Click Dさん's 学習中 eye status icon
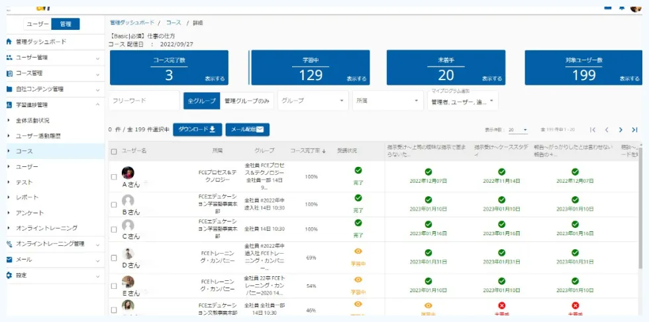Image resolution: width=649 pixels, height=322 pixels. tap(358, 251)
